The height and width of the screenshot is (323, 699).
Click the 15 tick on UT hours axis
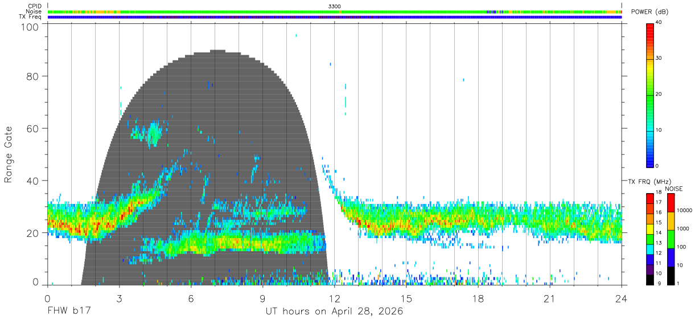[x=406, y=299]
